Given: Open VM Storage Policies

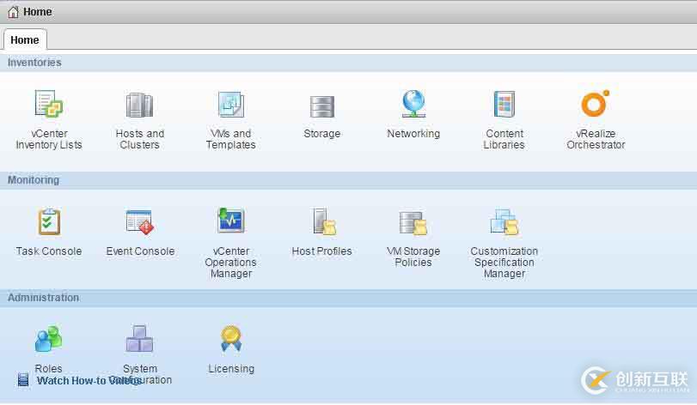Looking at the screenshot, I should [x=413, y=222].
